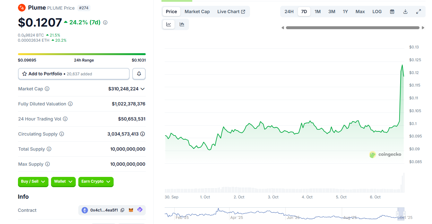Select the 24H time range tab
The image size is (432, 224).
[x=289, y=12]
